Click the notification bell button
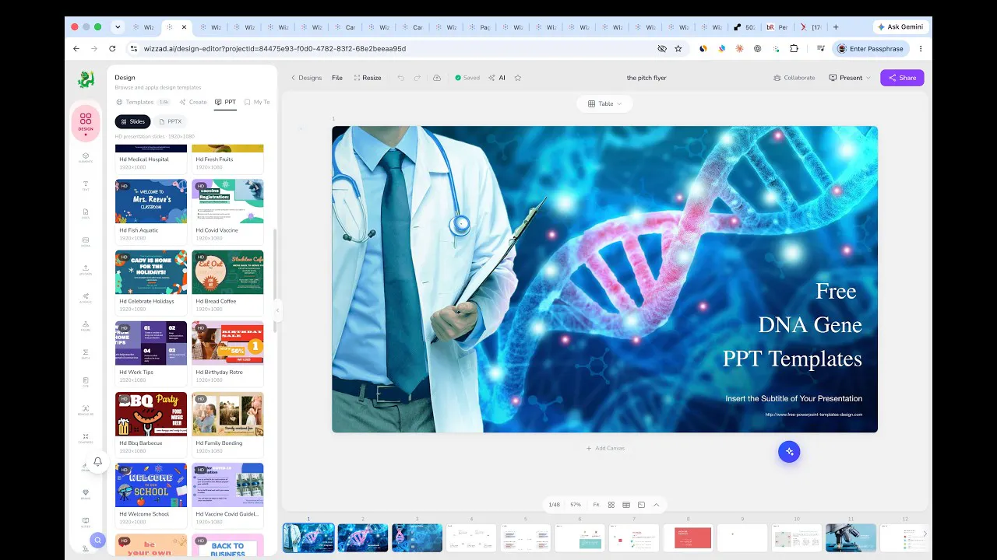This screenshot has height=560, width=997. [x=97, y=462]
